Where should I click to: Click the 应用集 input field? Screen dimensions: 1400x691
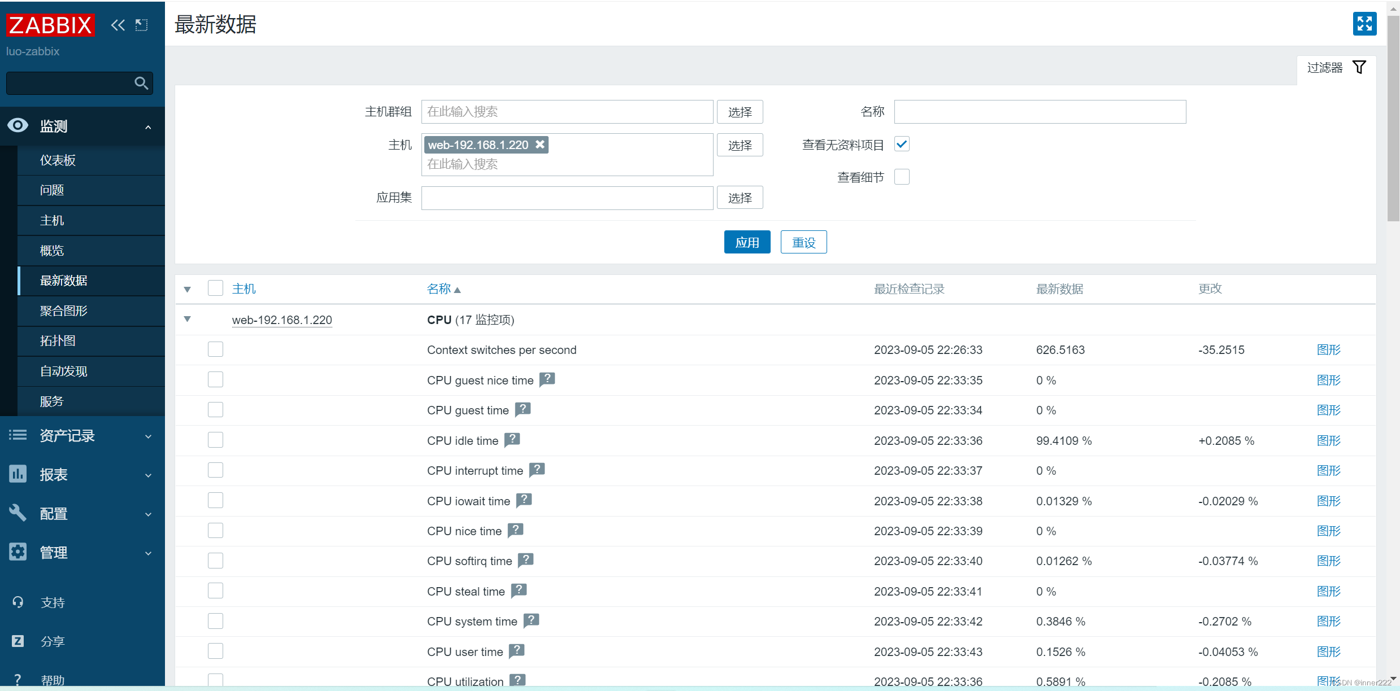pyautogui.click(x=567, y=198)
